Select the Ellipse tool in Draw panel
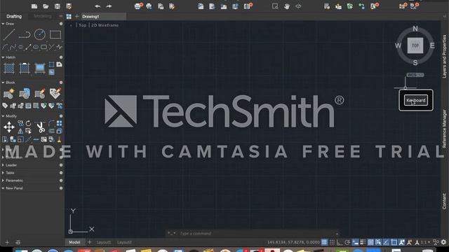449x252 pixels. click(x=36, y=47)
